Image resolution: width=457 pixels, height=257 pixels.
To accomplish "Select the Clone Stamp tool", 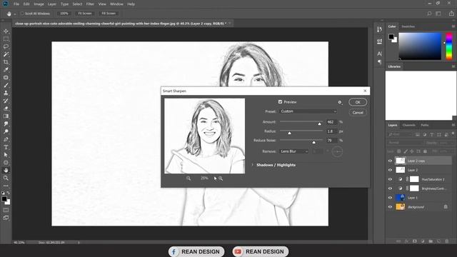I will tap(6, 93).
